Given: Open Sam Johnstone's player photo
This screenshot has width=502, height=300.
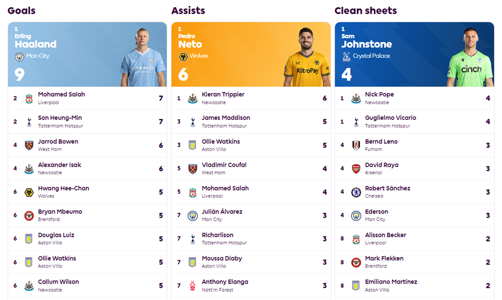Looking at the screenshot, I should coord(470,57).
